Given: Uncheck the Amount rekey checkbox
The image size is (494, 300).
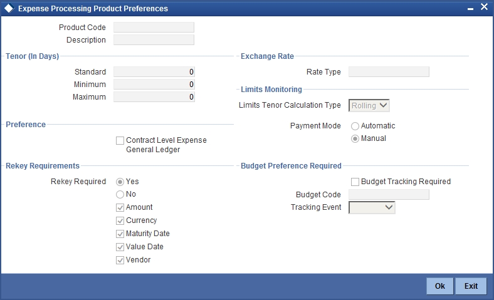Looking at the screenshot, I should tap(120, 207).
